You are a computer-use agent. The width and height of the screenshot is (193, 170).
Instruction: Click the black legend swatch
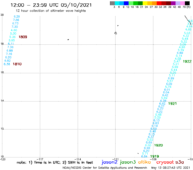pos(187,3)
